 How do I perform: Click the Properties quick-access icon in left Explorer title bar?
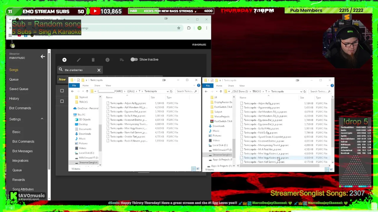(78, 80)
